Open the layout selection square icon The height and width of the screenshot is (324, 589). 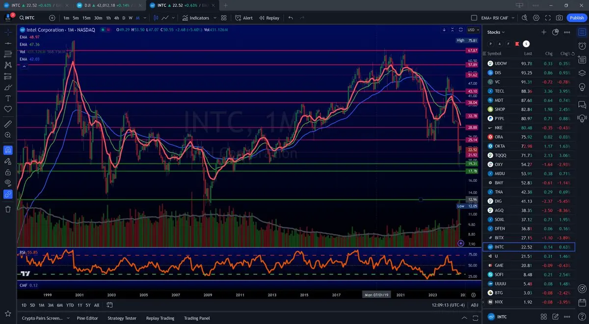pyautogui.click(x=474, y=18)
